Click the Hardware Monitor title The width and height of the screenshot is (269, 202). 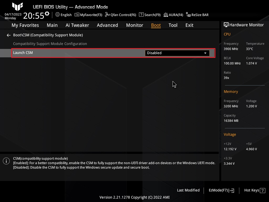click(x=246, y=25)
